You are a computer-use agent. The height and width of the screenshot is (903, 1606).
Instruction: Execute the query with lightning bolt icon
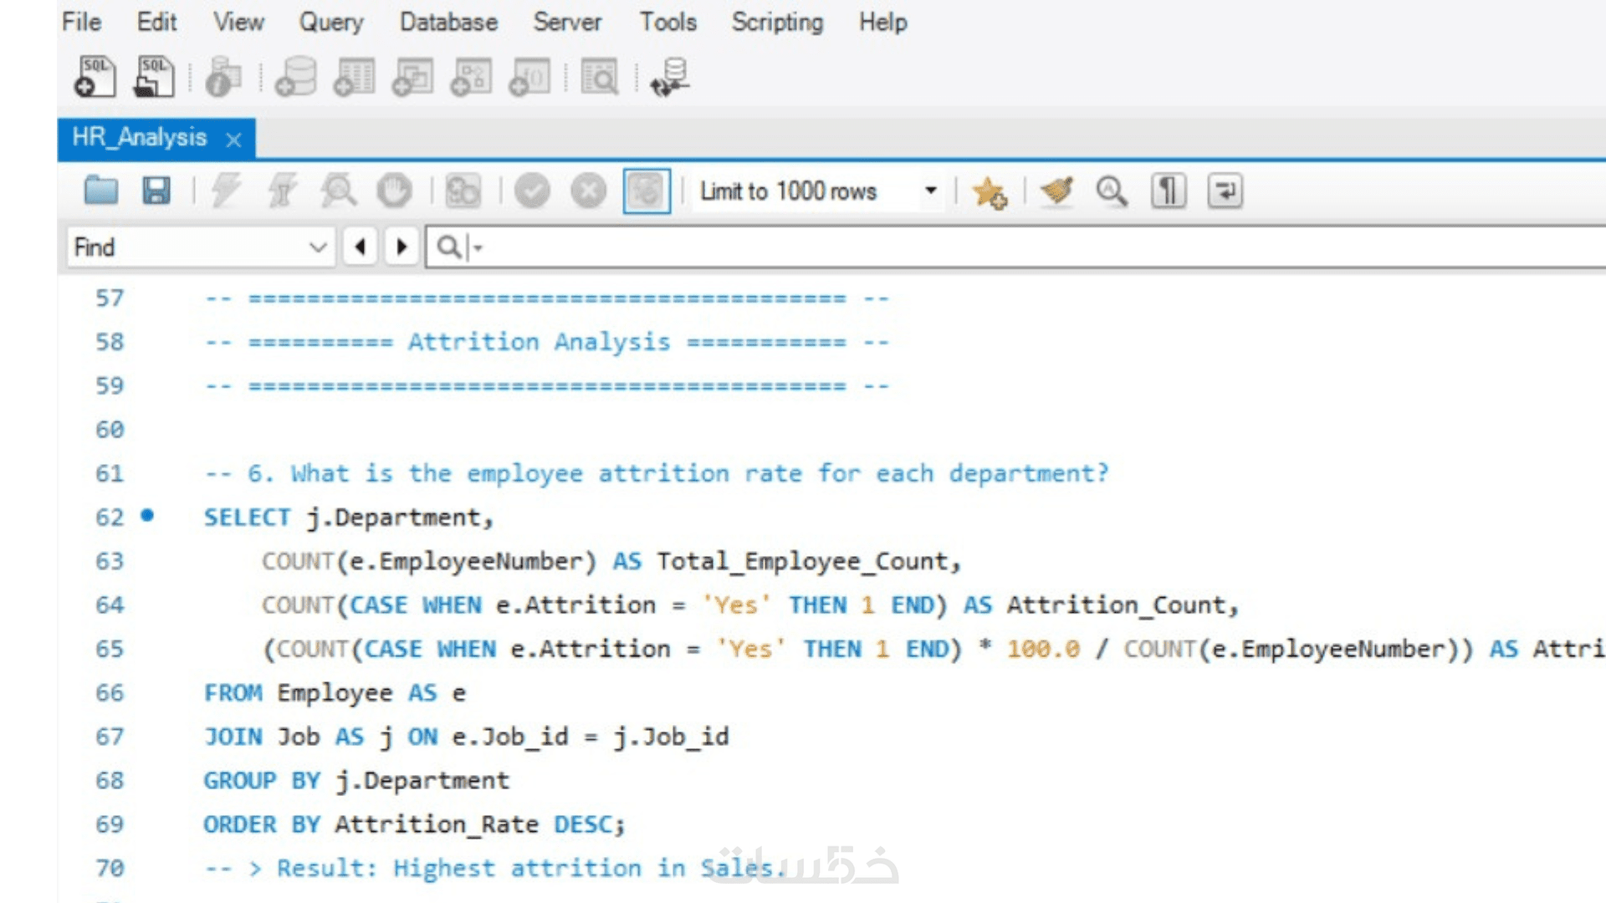click(x=225, y=191)
